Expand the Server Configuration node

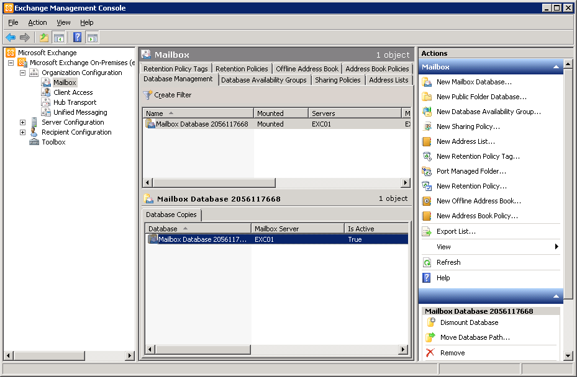coord(22,122)
